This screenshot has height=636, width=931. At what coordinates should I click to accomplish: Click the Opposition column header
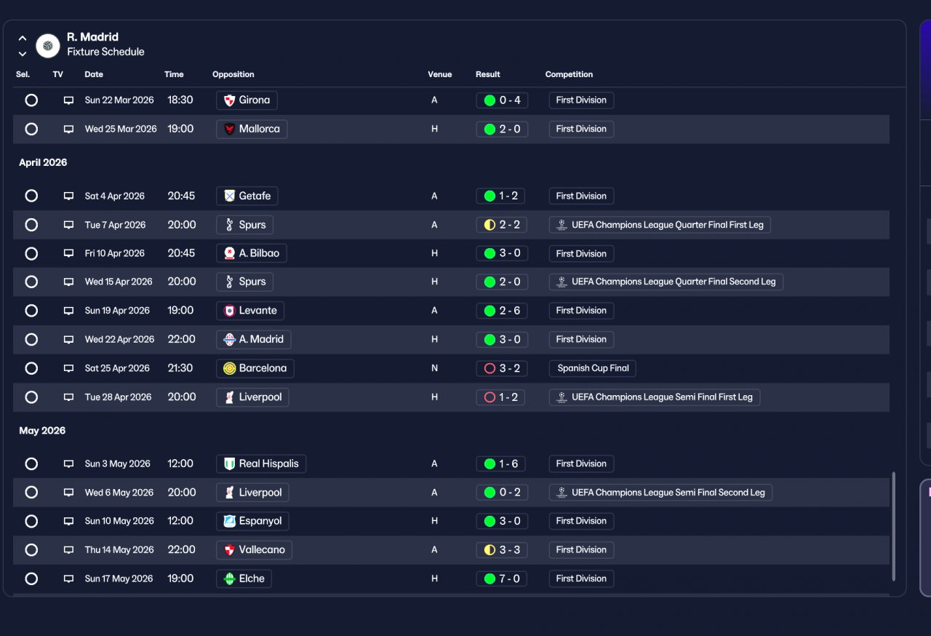pyautogui.click(x=233, y=74)
